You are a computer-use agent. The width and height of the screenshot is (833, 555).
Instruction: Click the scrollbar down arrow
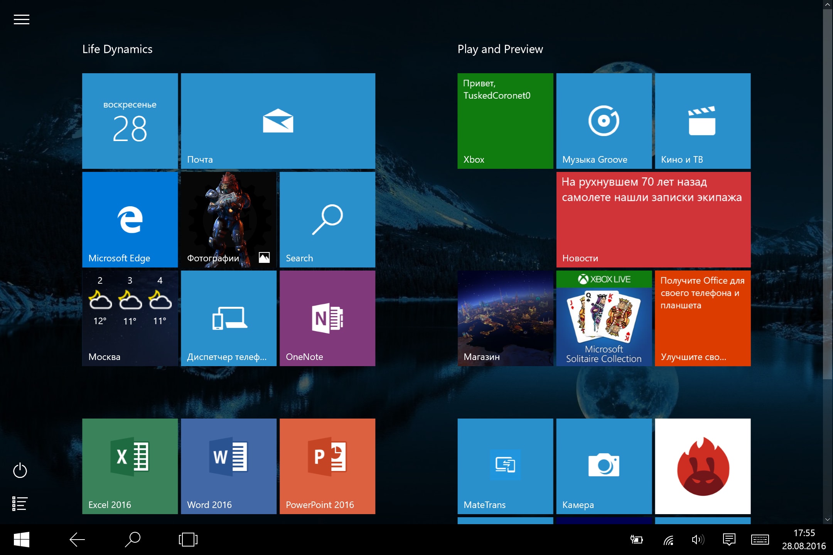tap(828, 520)
